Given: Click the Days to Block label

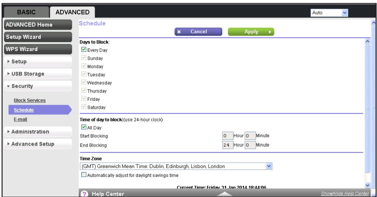Looking at the screenshot, I should pos(94,42).
